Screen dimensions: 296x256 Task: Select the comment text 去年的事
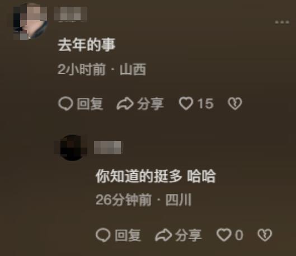tap(86, 45)
